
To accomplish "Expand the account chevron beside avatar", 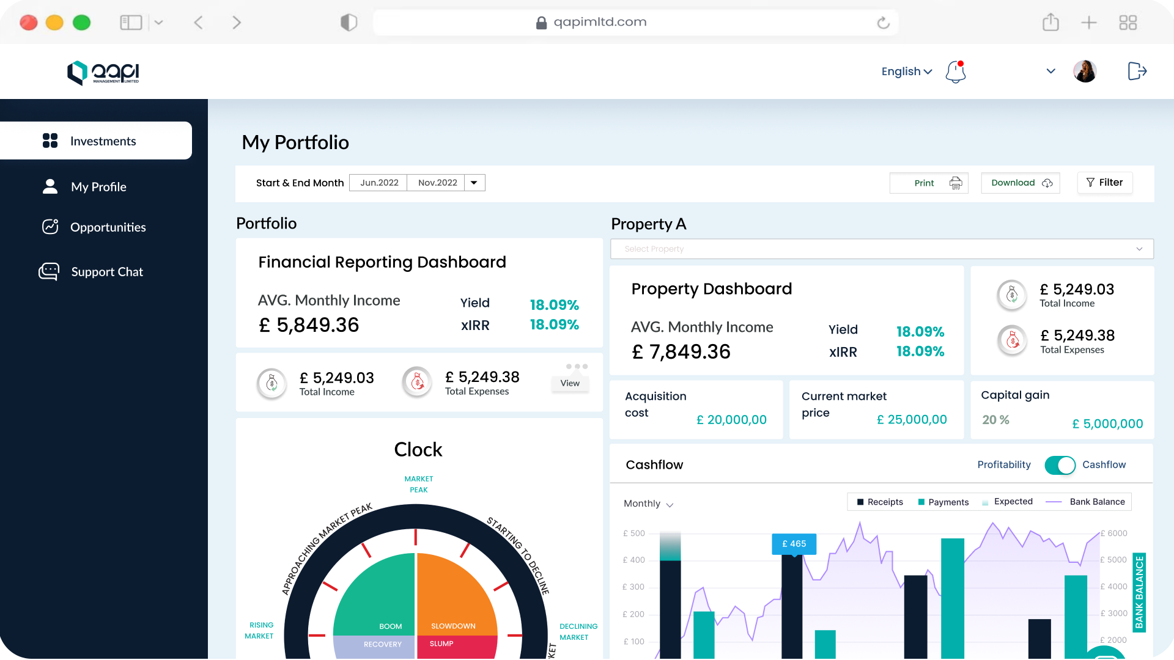I will pyautogui.click(x=1050, y=71).
